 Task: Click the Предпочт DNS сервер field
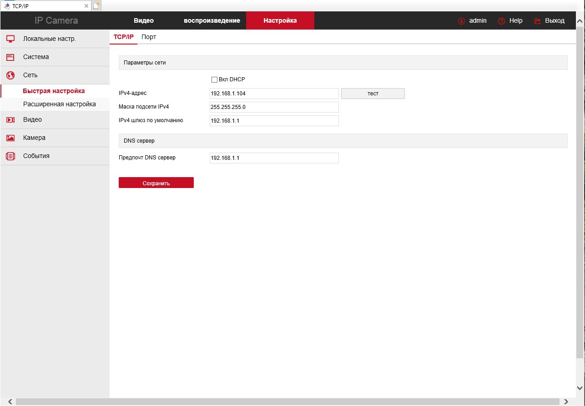pos(274,158)
